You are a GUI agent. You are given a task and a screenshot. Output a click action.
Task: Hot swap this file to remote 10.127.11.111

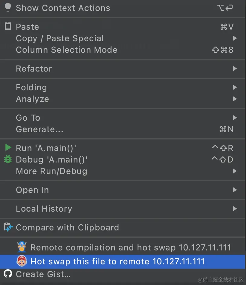point(118,261)
